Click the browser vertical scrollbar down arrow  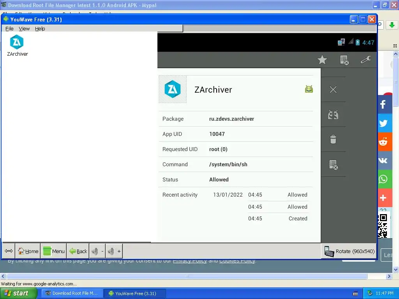point(395,269)
